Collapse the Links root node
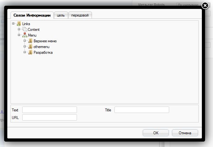The image size is (213, 147). point(13,24)
